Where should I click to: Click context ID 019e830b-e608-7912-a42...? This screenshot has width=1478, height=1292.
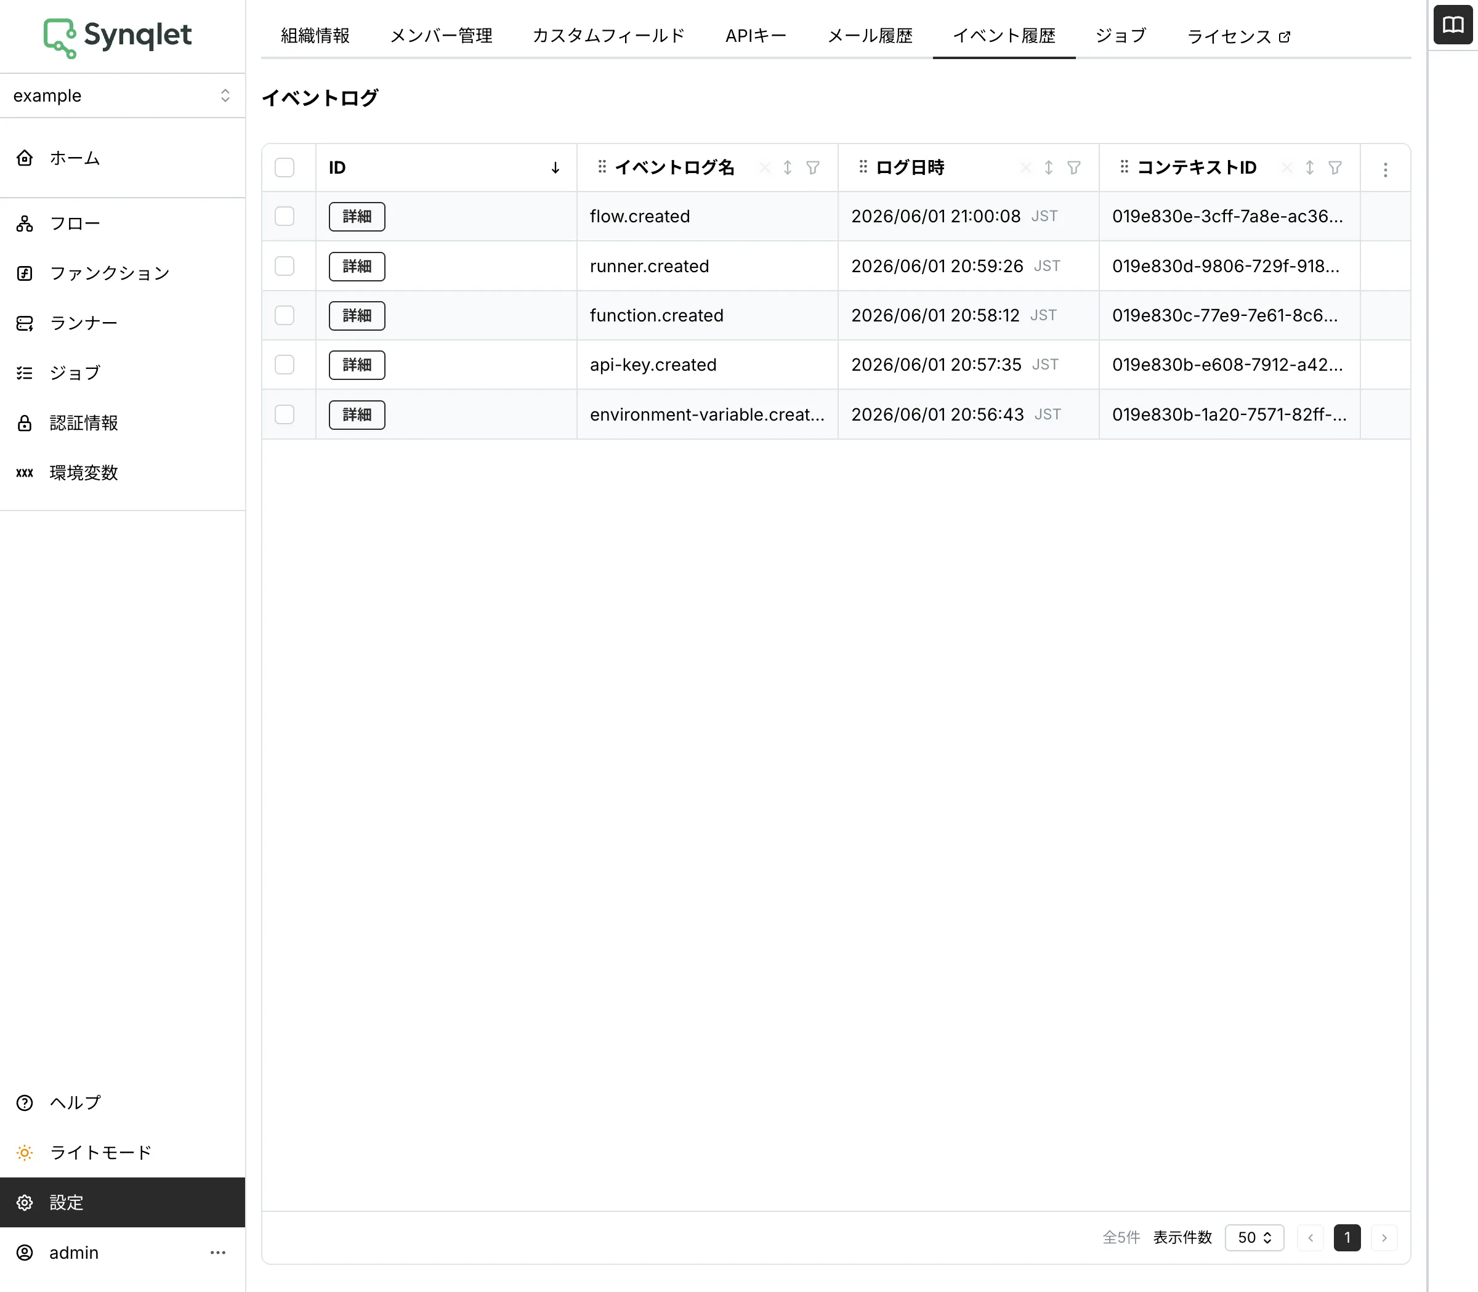click(x=1227, y=365)
